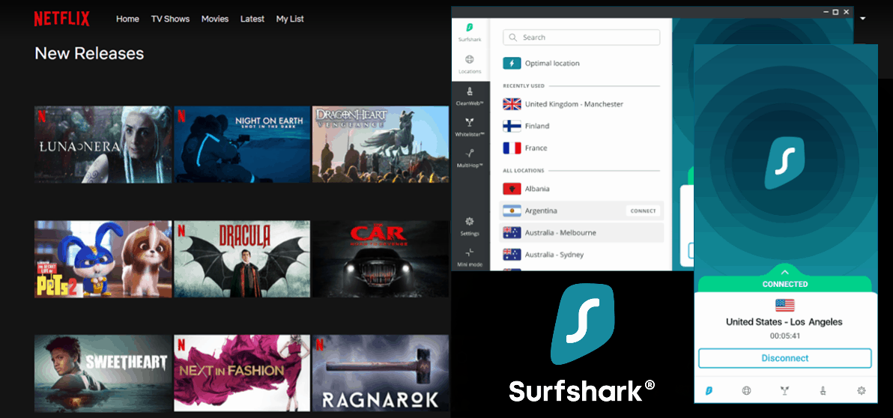Click the Finland flag icon

(x=512, y=126)
